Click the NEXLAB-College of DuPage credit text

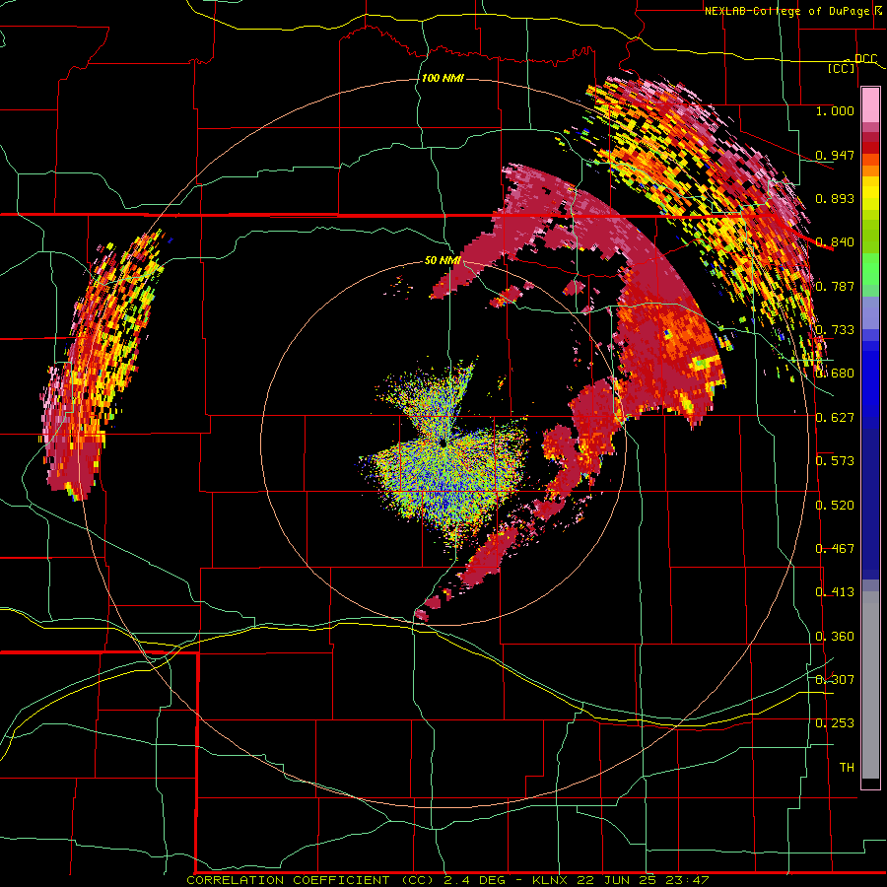pyautogui.click(x=786, y=11)
